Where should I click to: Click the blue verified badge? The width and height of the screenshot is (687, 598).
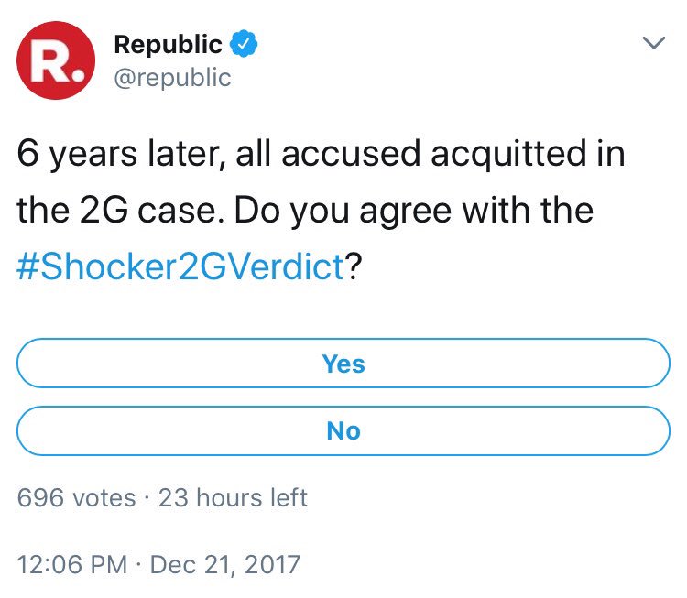tap(244, 44)
